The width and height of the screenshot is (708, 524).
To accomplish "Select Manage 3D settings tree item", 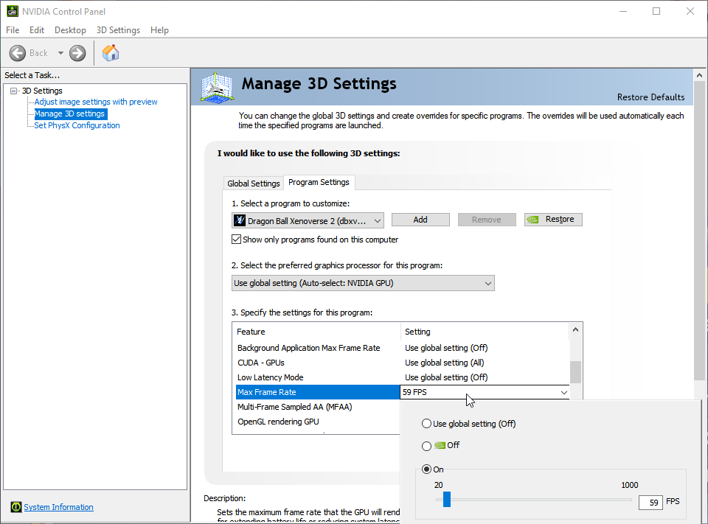I will (69, 113).
